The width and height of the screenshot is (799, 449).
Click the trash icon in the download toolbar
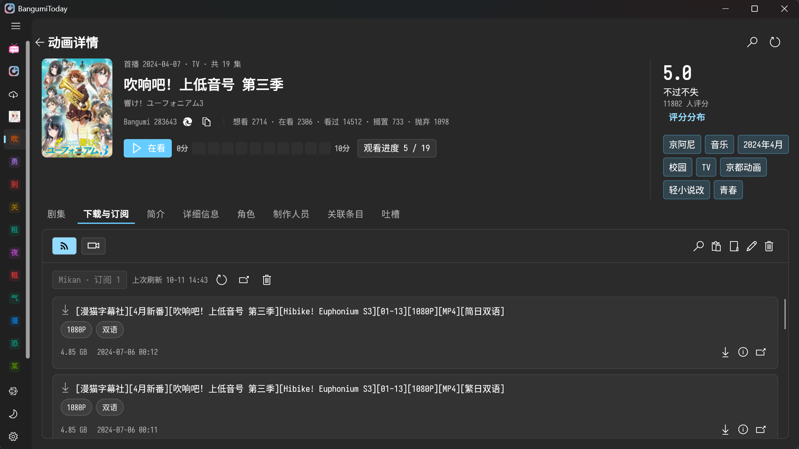pos(769,246)
